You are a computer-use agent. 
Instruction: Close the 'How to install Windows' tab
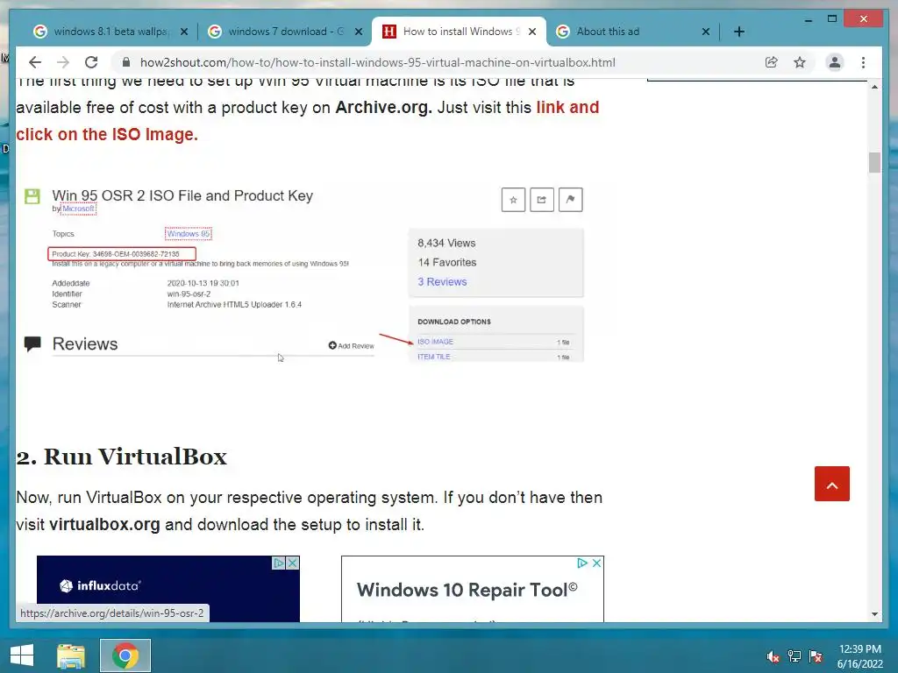pyautogui.click(x=532, y=32)
